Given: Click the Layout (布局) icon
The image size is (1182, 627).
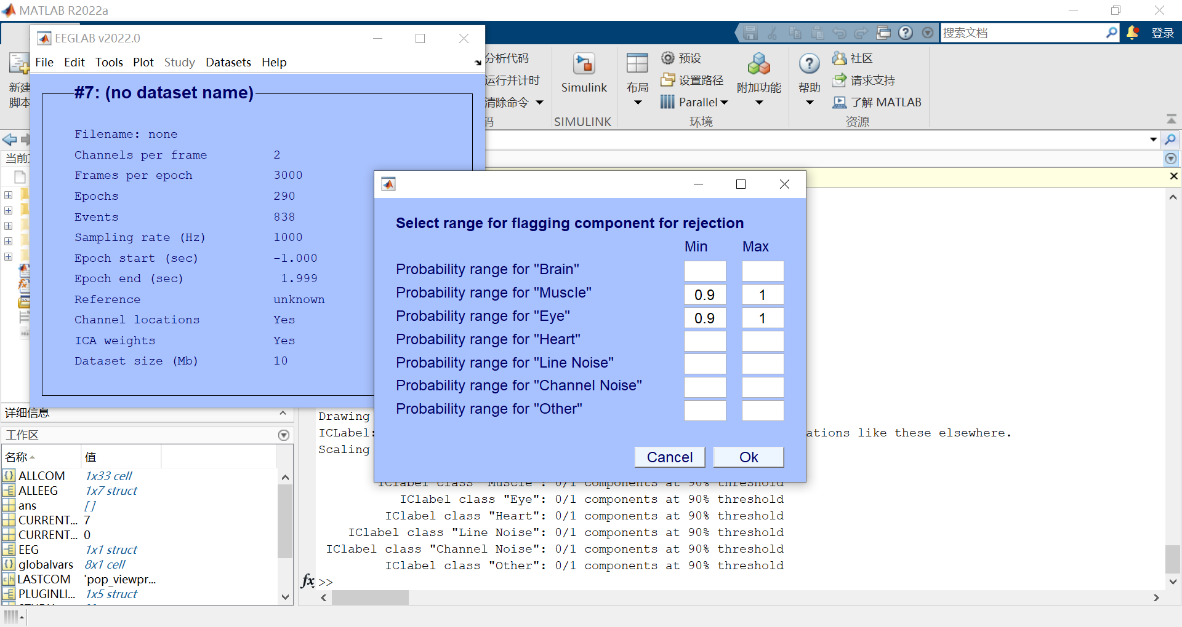Looking at the screenshot, I should pyautogui.click(x=637, y=63).
